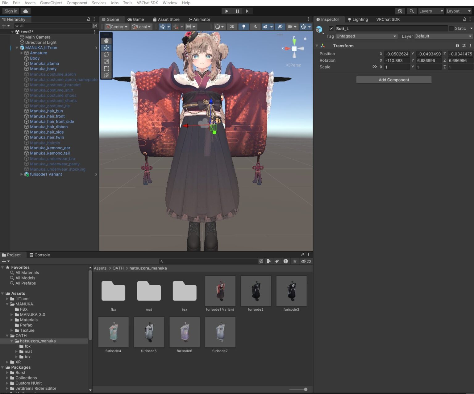Click the Sign in button
The height and width of the screenshot is (394, 474).
[x=10, y=11]
